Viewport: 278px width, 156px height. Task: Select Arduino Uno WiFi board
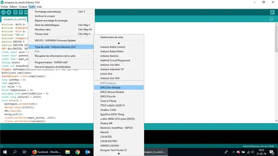tap(119, 78)
